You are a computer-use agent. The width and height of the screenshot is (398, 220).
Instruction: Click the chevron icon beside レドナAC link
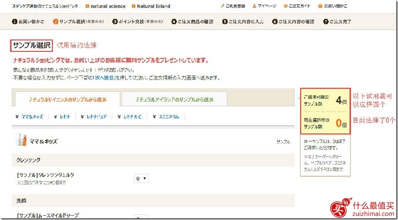119,116
